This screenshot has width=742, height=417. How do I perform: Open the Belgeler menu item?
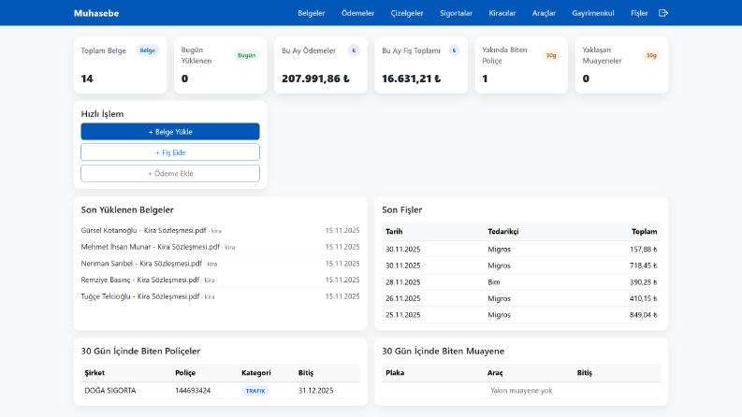[312, 13]
